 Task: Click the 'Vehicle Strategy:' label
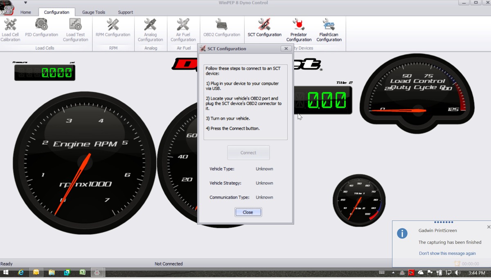(225, 183)
